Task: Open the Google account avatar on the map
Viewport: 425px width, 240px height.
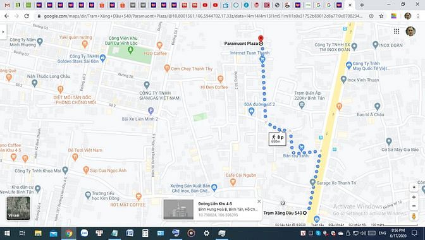Action: coord(410,32)
